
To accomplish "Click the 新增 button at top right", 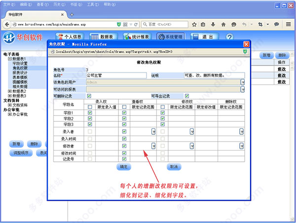I will click(266, 55).
